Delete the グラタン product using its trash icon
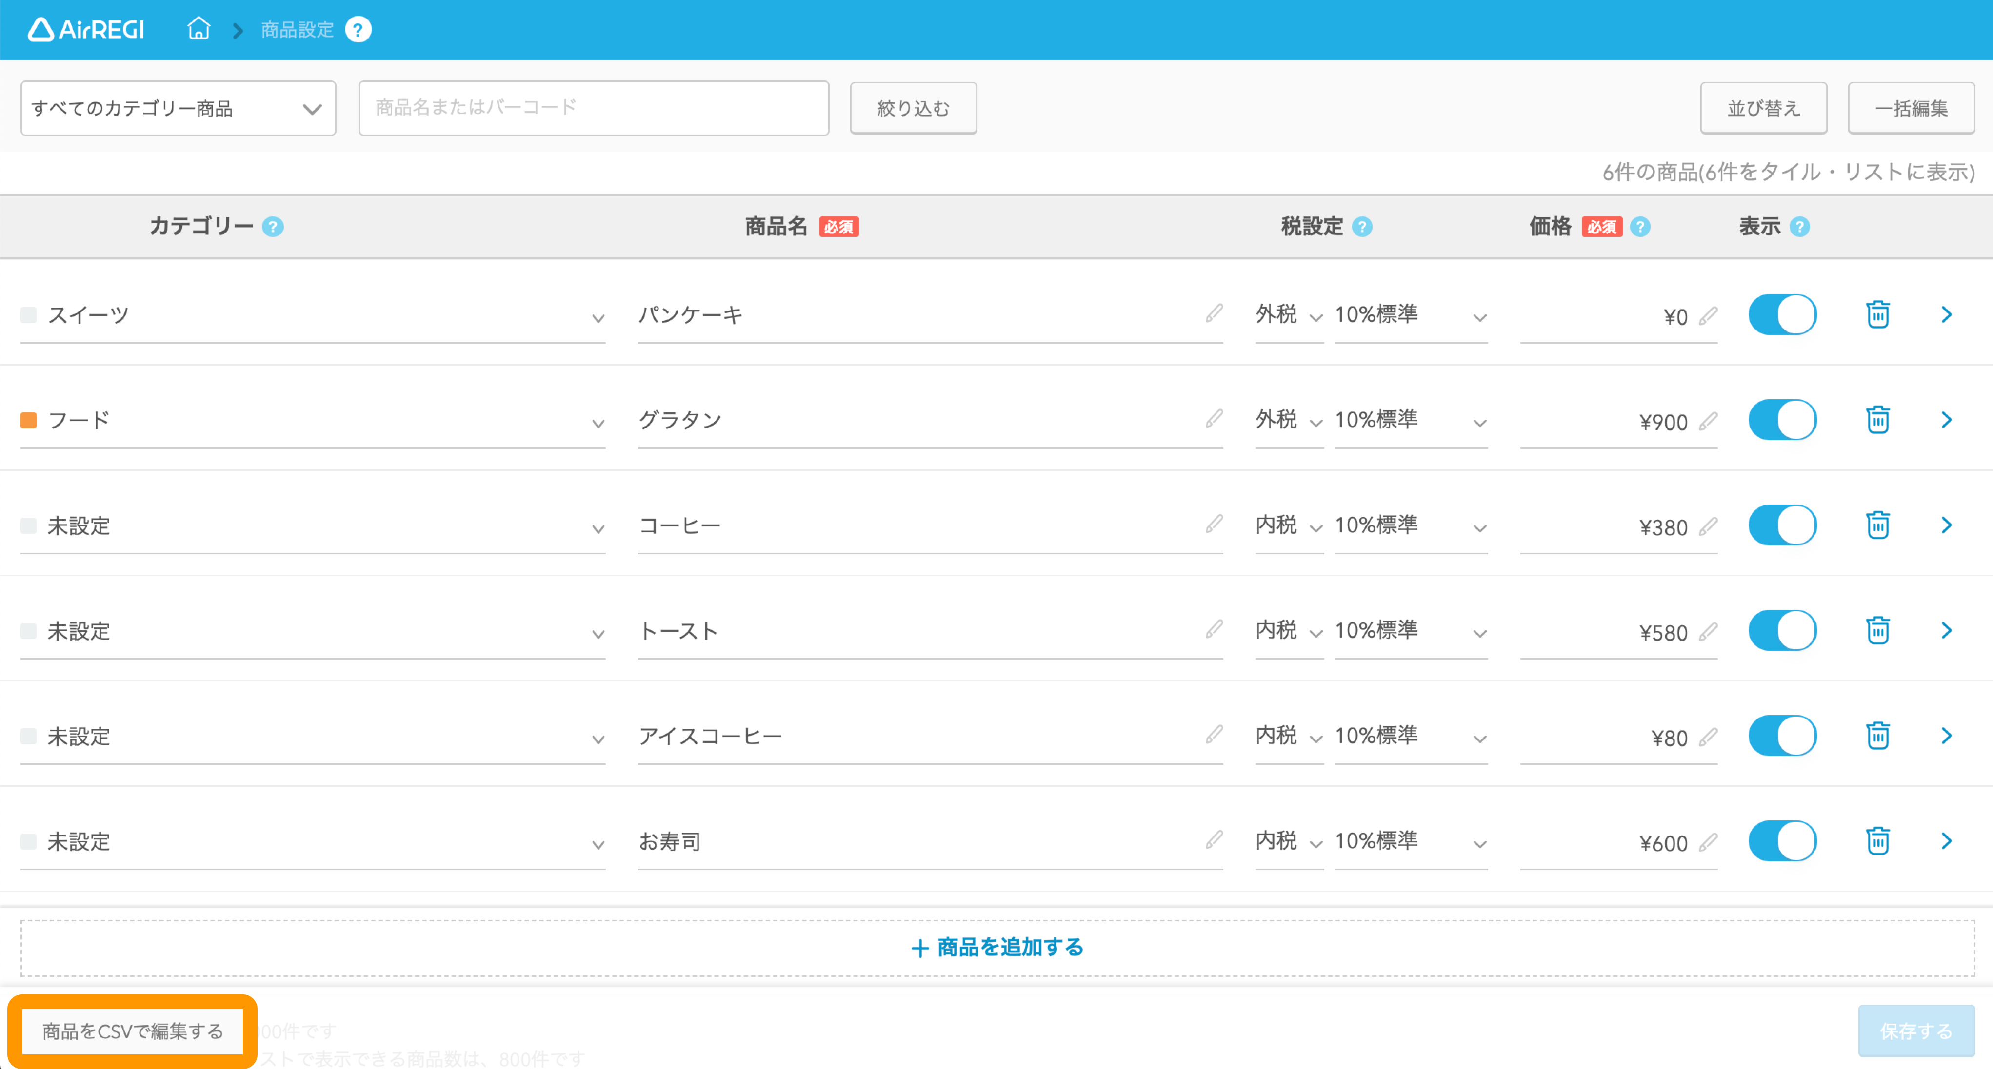Screen dimensions: 1993x1069 coord(1878,420)
